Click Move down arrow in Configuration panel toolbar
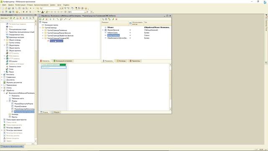Screen dimensions: 268x151 [27, 18]
